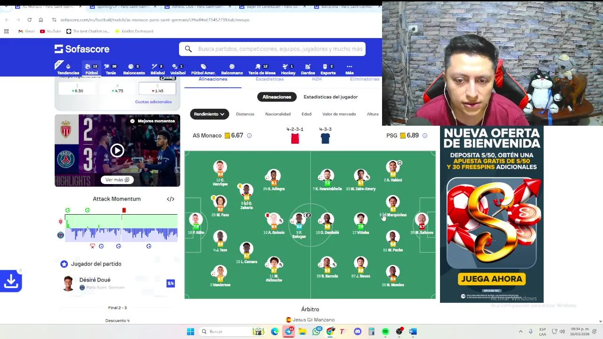Go to browser home page
The image size is (603, 339).
tap(41, 20)
